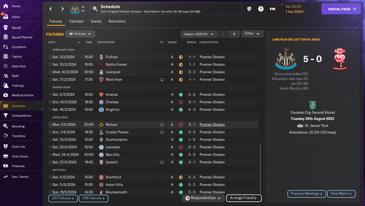Click the Arrange Friendly button

coord(244,198)
